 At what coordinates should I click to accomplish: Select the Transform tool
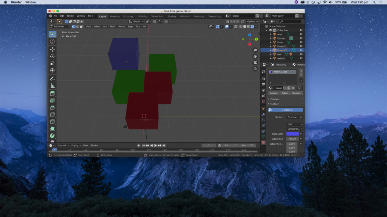click(x=52, y=70)
